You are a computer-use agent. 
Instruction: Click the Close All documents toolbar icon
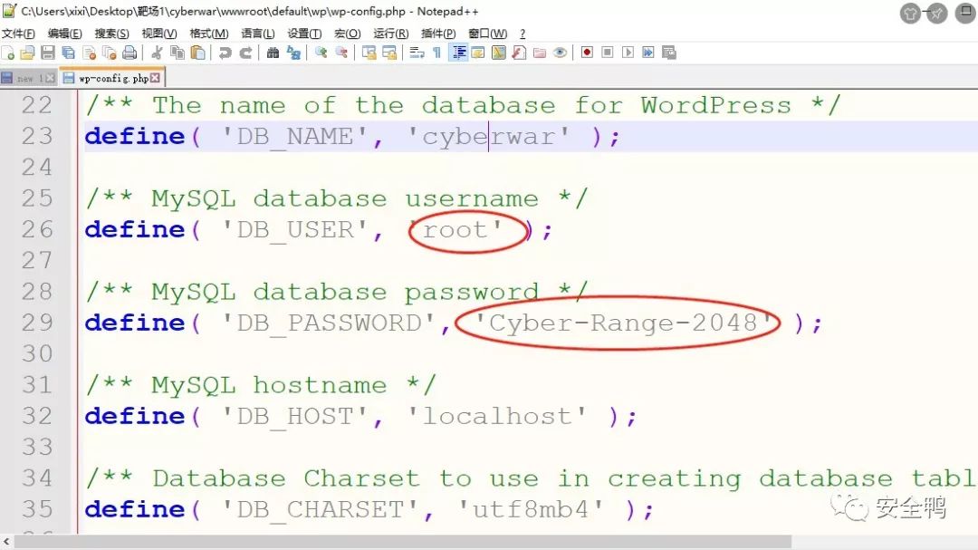tap(110, 53)
